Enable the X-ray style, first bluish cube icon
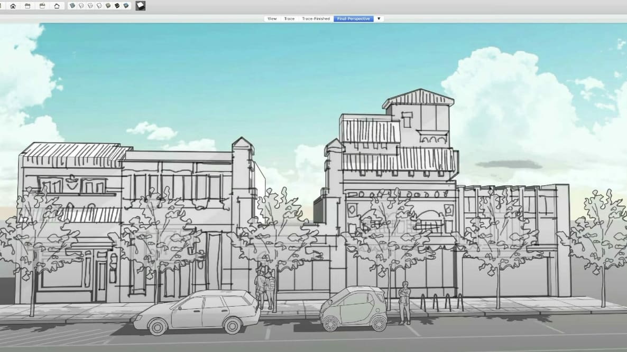This screenshot has width=627, height=352. [72, 6]
